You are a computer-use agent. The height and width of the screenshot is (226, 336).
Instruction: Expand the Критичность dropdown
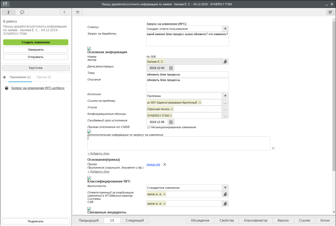point(225,188)
